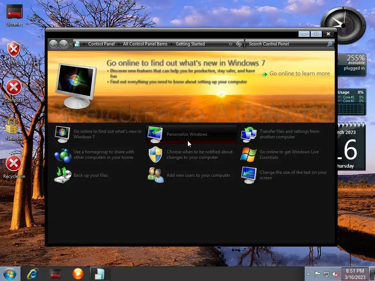Minimize the Getting Started window

(304, 34)
